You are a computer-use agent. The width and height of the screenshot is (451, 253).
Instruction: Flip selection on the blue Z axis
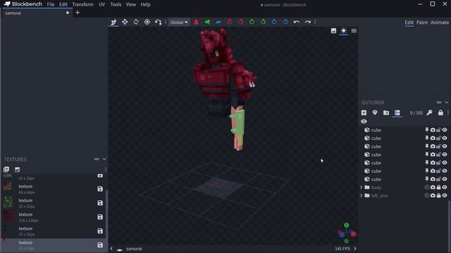[x=218, y=22]
